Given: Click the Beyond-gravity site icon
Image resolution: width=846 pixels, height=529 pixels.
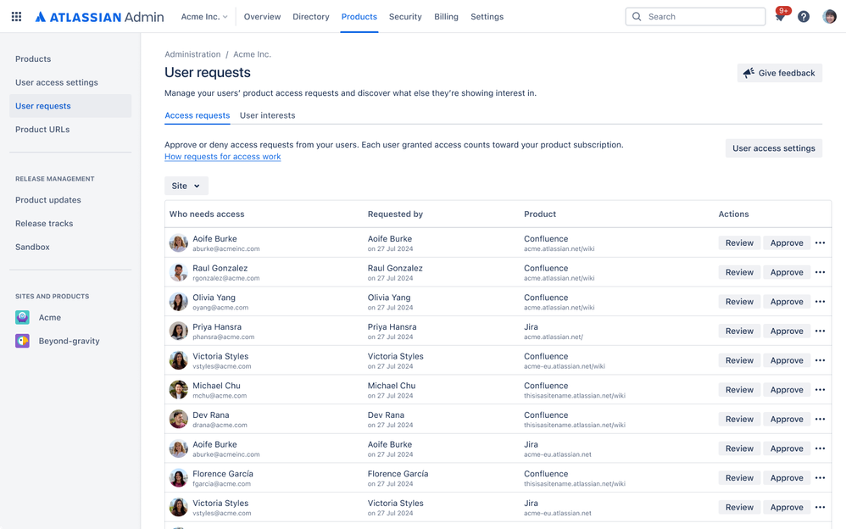Looking at the screenshot, I should coord(22,341).
